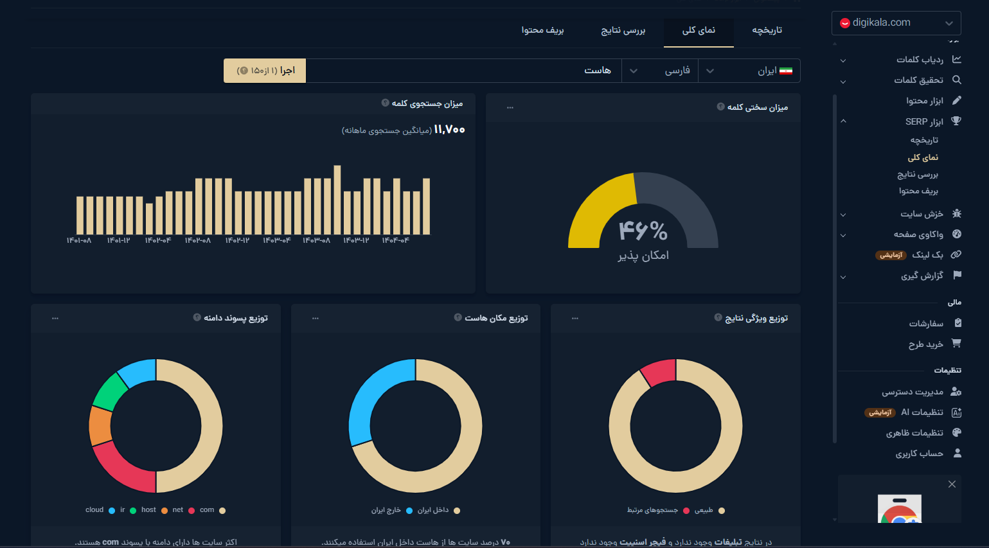
Task: Click the bug icon for خزش سایت
Action: click(x=956, y=213)
